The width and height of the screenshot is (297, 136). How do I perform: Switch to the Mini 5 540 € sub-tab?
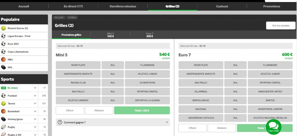click(x=111, y=35)
